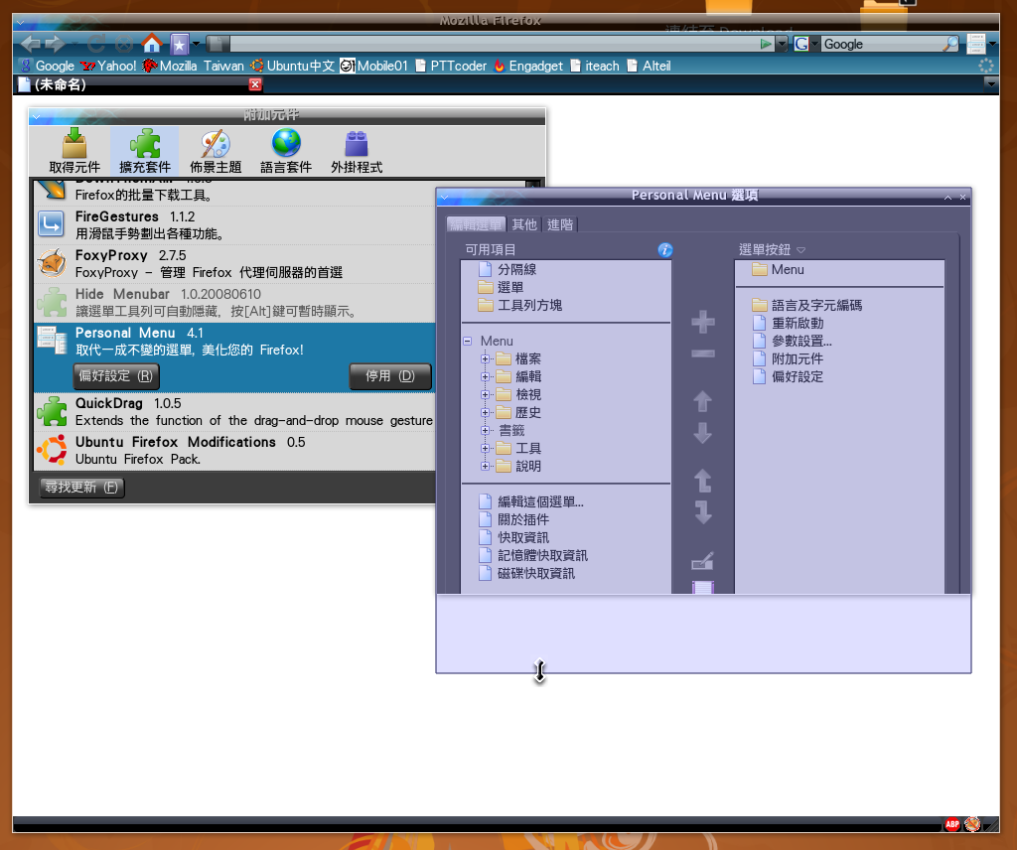1017x850 pixels.
Task: Click the plus add-item icon
Action: point(702,322)
